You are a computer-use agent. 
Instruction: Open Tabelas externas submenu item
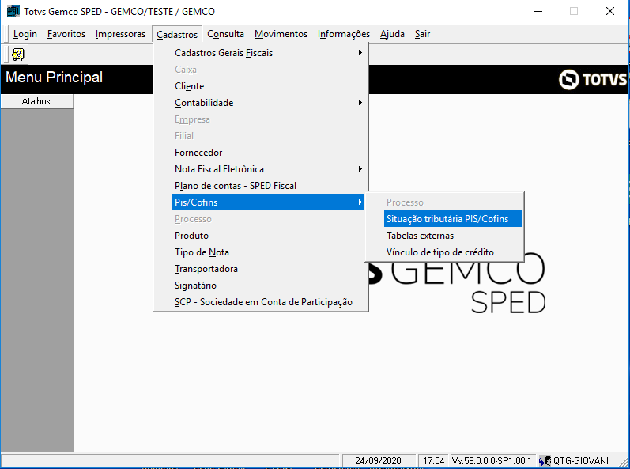pyautogui.click(x=453, y=236)
